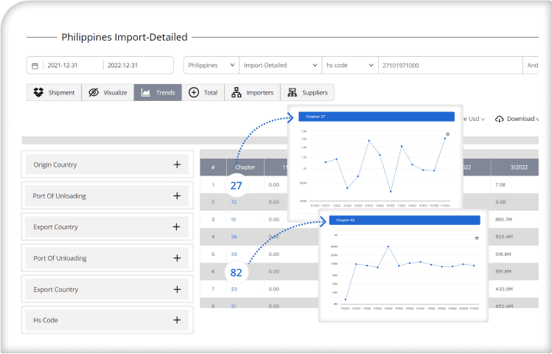Click the 7.5B value cell
This screenshot has height=354, width=552.
click(x=500, y=184)
